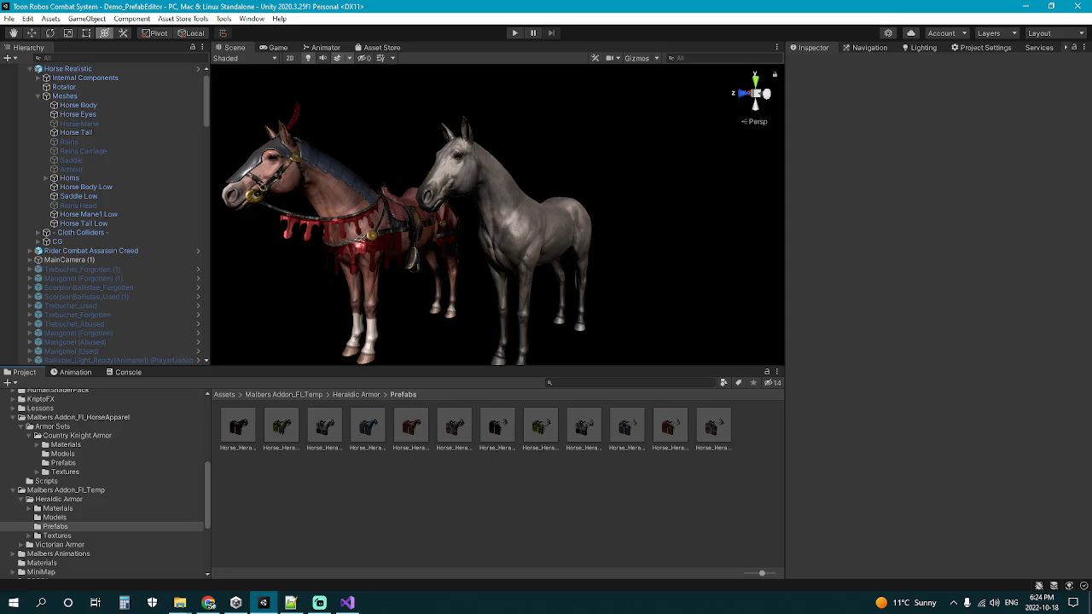1092x614 pixels.
Task: Expand Victorian Armor folder
Action: click(x=21, y=545)
